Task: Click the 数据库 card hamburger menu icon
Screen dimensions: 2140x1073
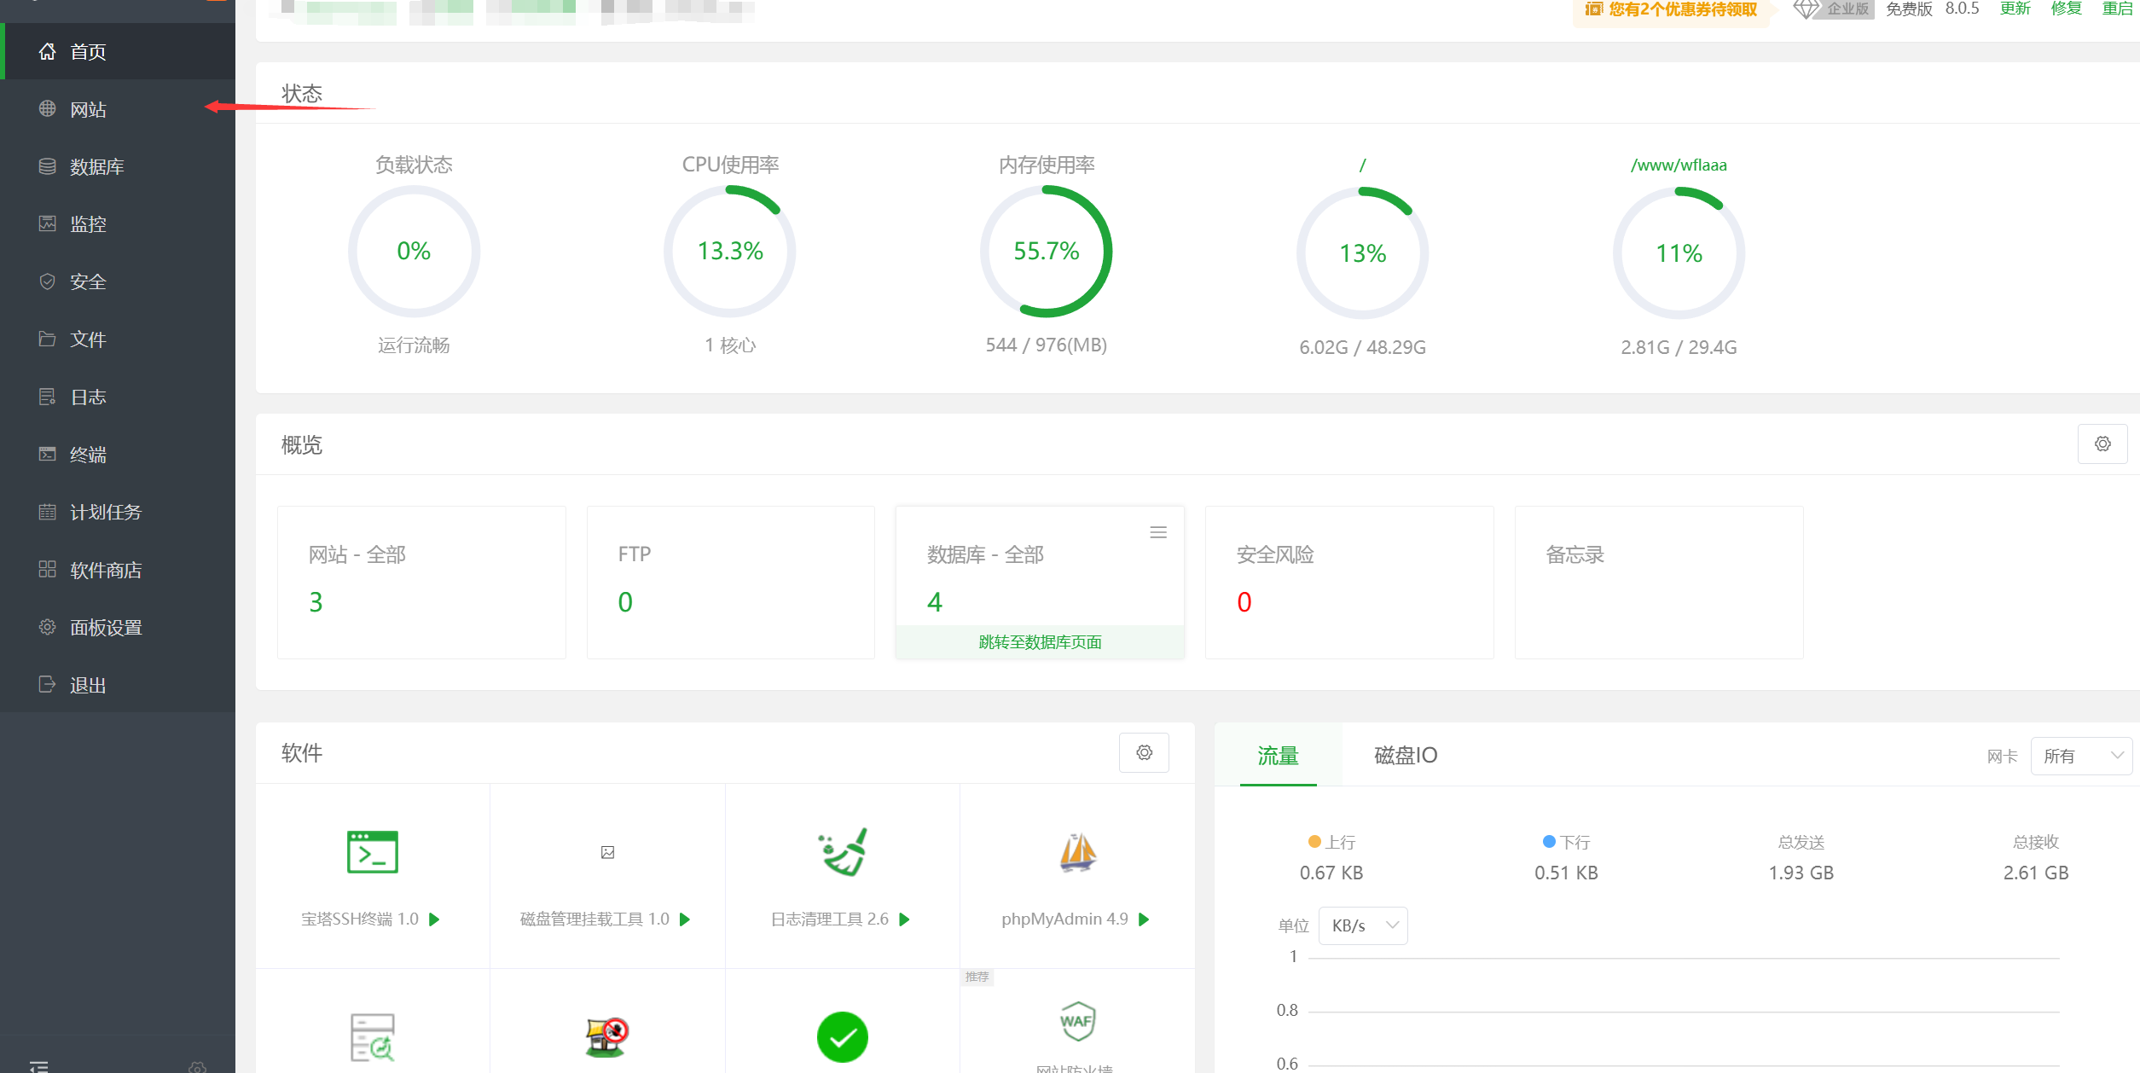Action: coord(1157,532)
